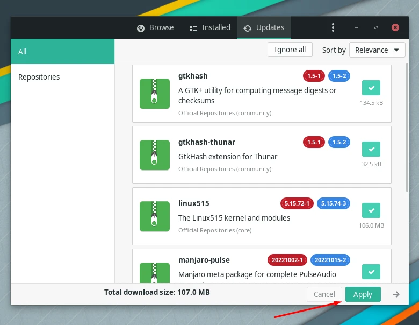Viewport: 419px width, 325px height.
Task: Click gtkhash new version badge 1.5-2
Action: [x=339, y=76]
